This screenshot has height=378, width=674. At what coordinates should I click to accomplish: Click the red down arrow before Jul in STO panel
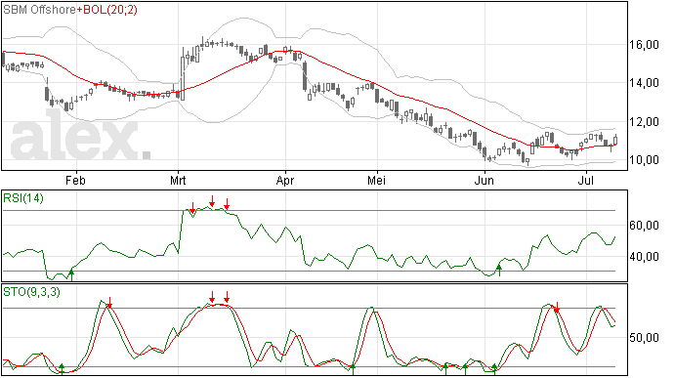tap(557, 307)
